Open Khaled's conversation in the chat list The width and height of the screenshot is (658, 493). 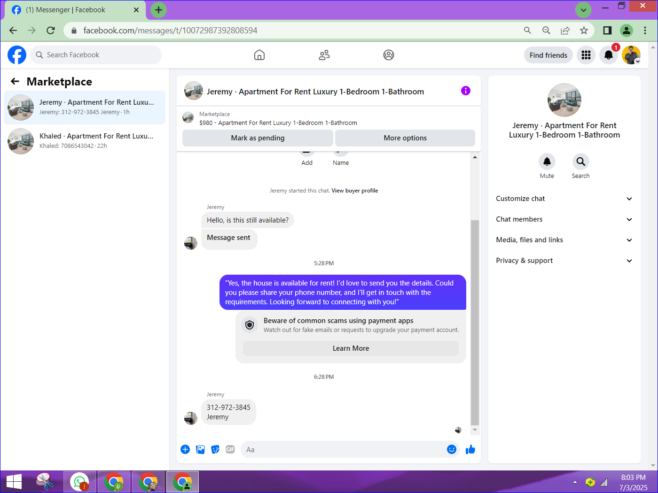pos(85,141)
